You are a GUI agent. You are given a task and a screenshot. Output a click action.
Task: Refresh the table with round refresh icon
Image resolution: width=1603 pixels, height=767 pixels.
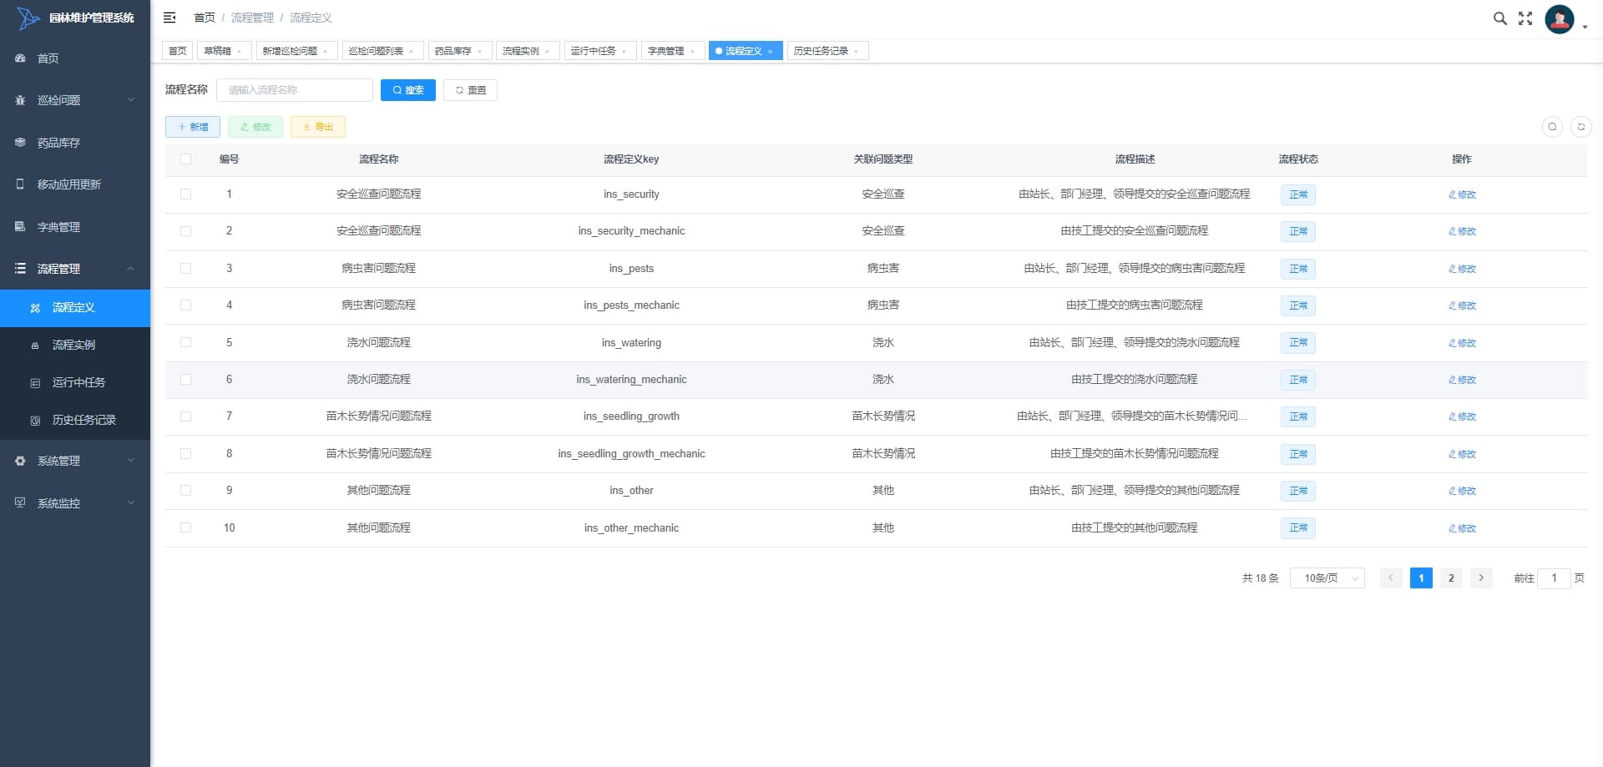[x=1580, y=127]
